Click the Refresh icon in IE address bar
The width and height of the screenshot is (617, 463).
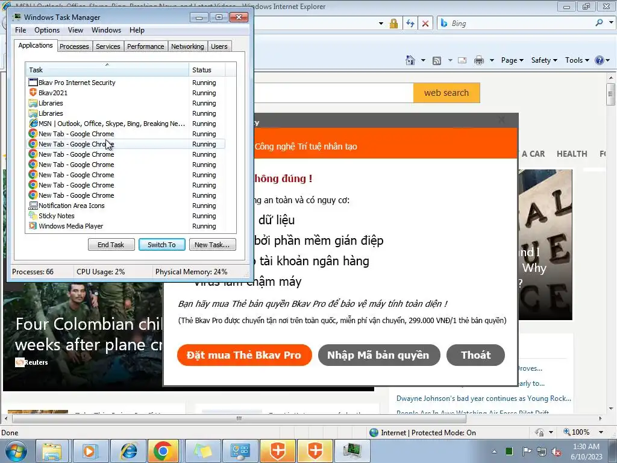click(410, 24)
